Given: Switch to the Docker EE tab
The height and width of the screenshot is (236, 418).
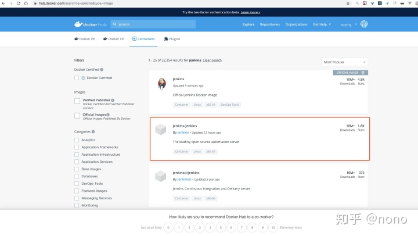Looking at the screenshot, I should tap(85, 39).
